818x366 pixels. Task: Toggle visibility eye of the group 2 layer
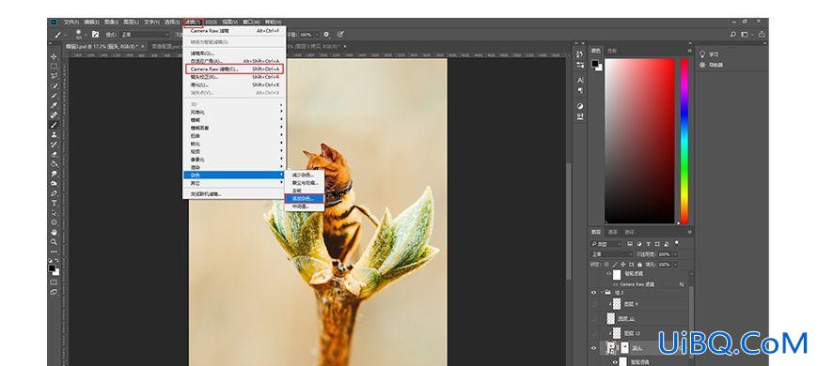[x=593, y=293]
